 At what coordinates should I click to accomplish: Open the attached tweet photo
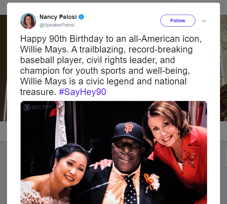(x=113, y=152)
